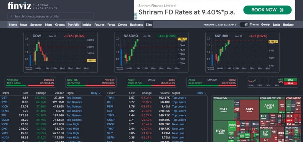Open the gainers table Daily dropdown
Viewport: 303px width, 142px height.
pyautogui.click(x=96, y=93)
